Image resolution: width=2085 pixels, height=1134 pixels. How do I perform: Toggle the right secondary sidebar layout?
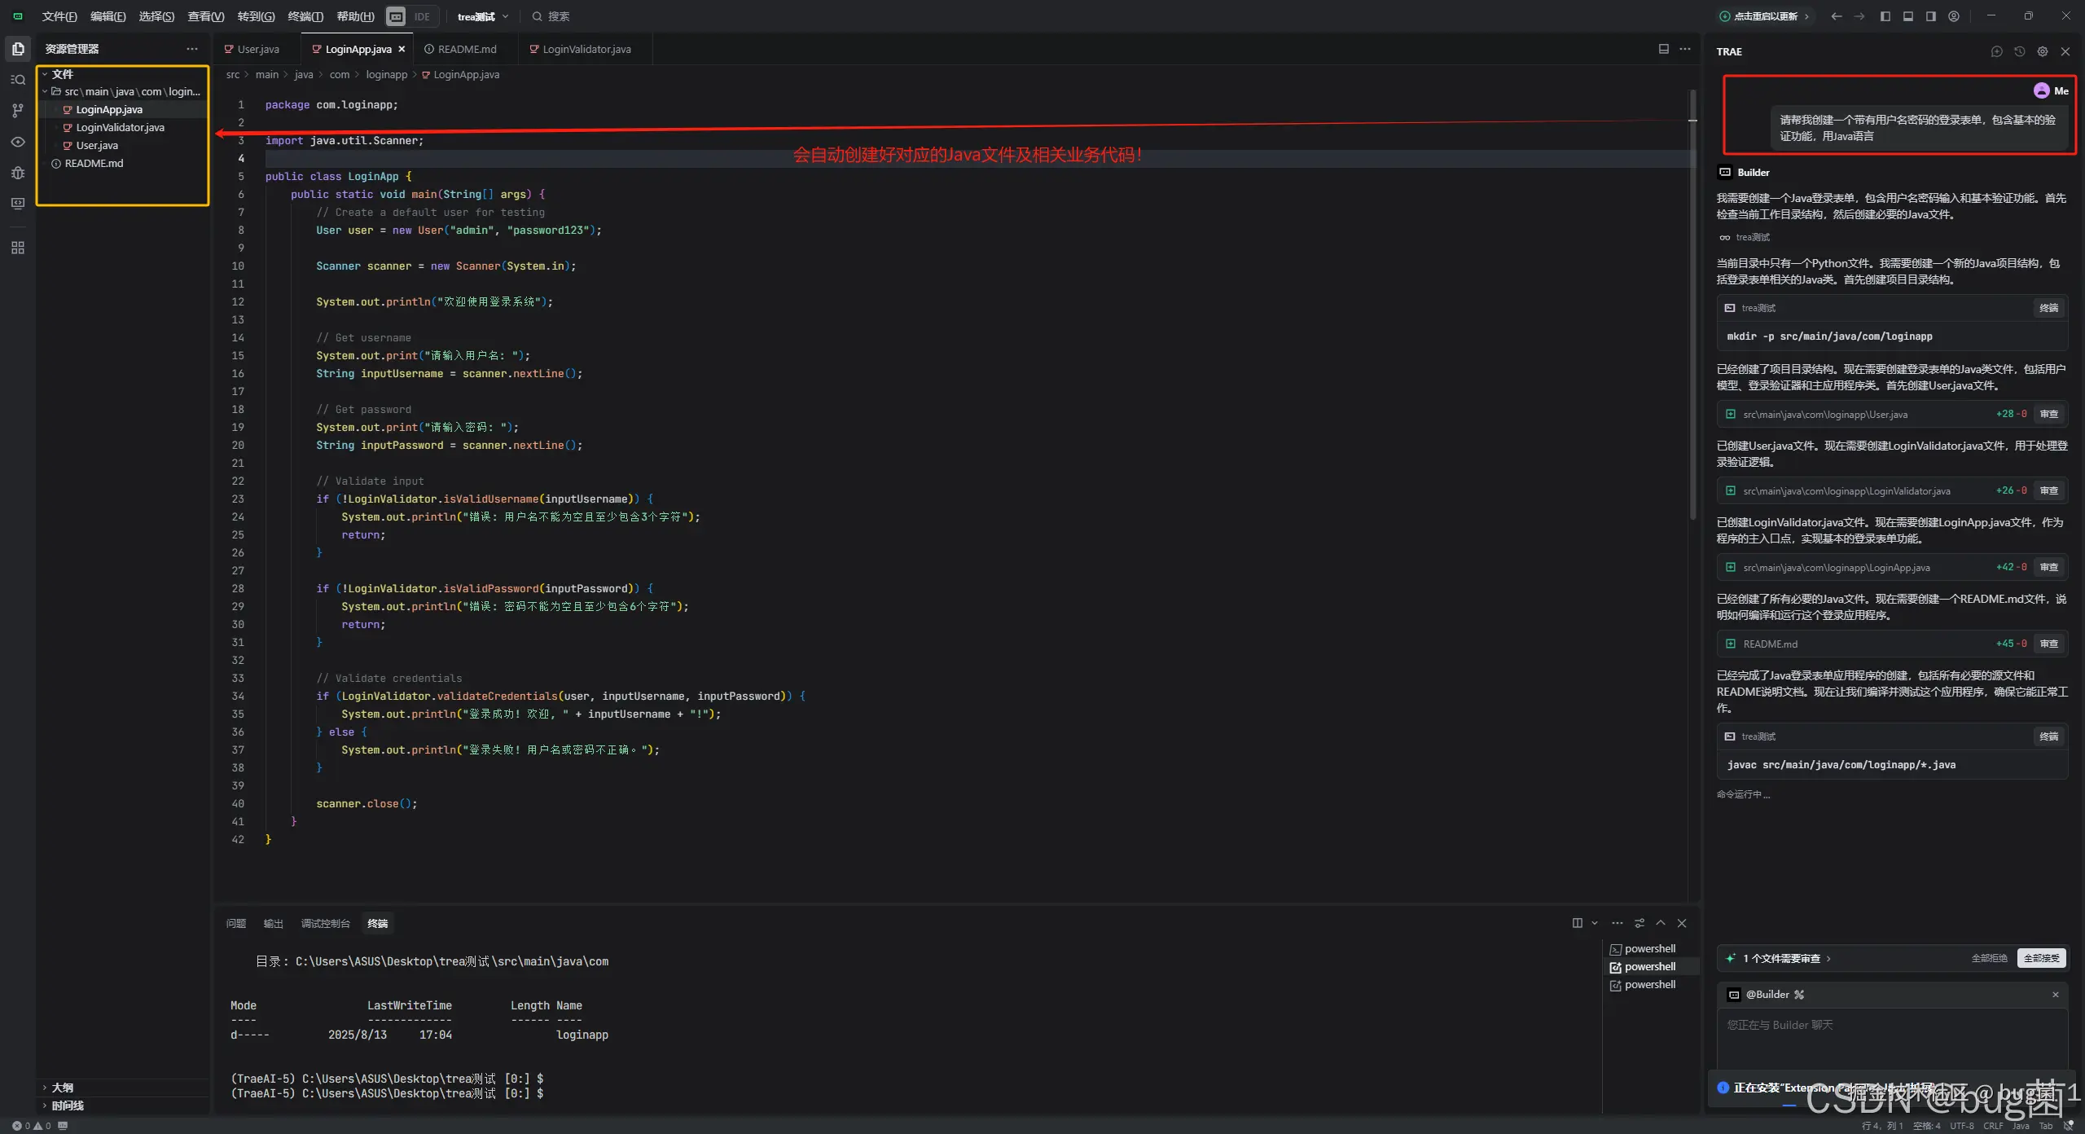coord(1930,16)
